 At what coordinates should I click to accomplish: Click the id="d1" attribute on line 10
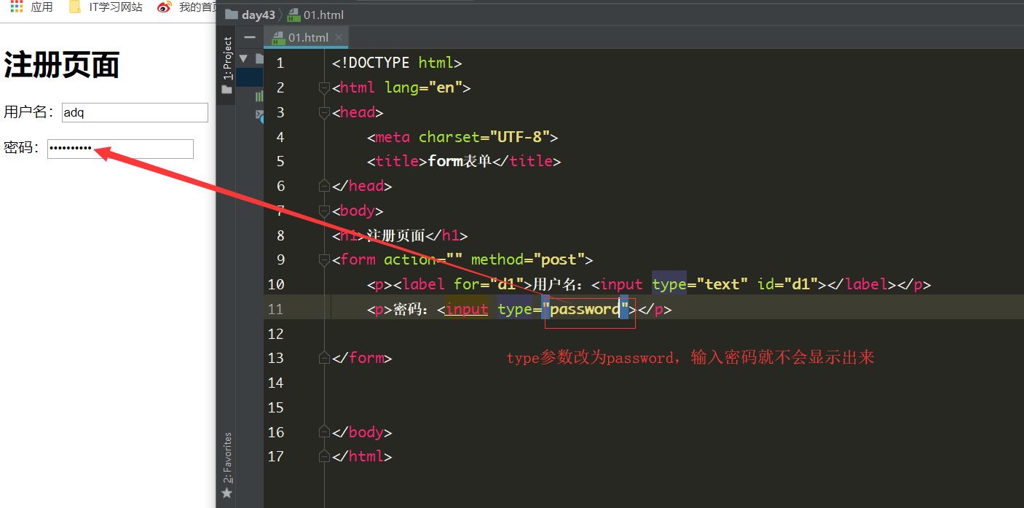(787, 284)
